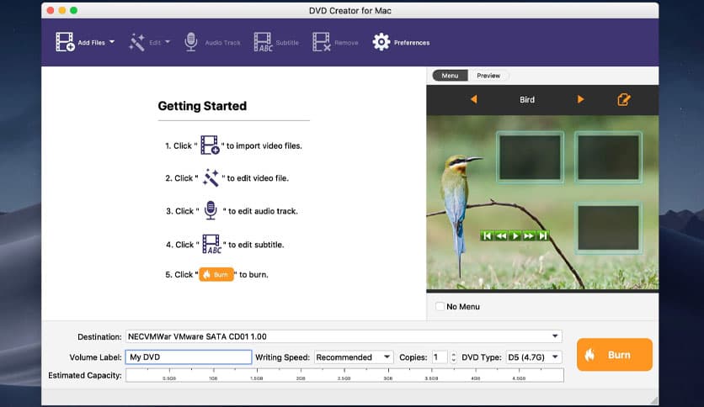Click the Copies number field
Screen dimensions: 704x407
pyautogui.click(x=440, y=357)
